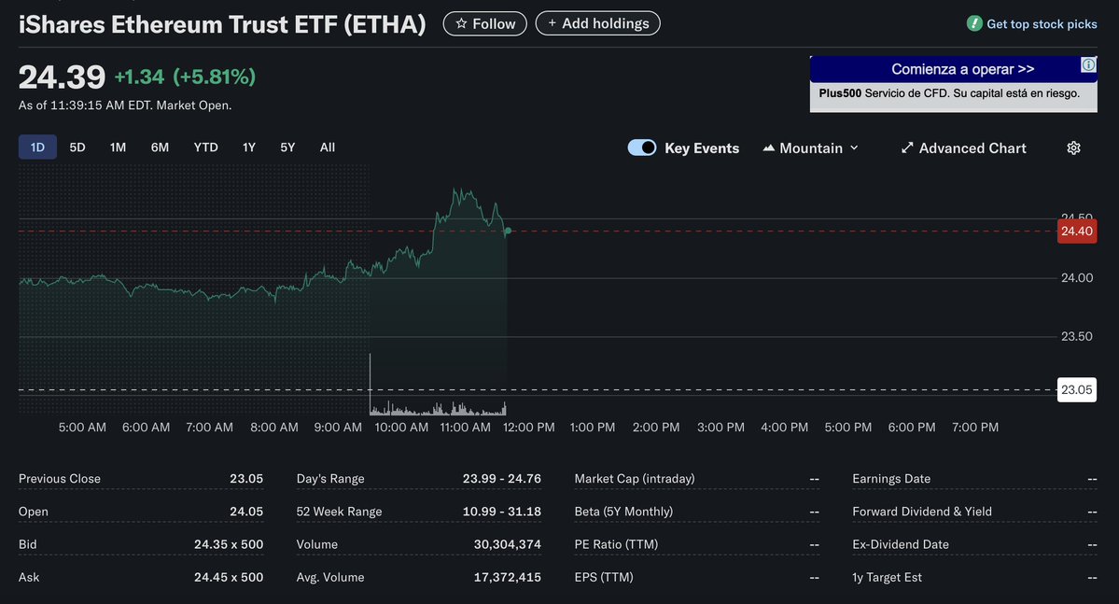Click the Previous Close label
Image resolution: width=1119 pixels, height=604 pixels.
point(59,478)
